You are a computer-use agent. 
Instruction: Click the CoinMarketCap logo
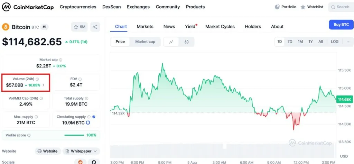pos(28,7)
